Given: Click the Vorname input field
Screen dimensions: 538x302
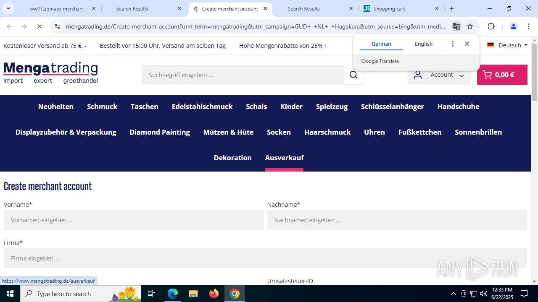Looking at the screenshot, I should point(134,220).
